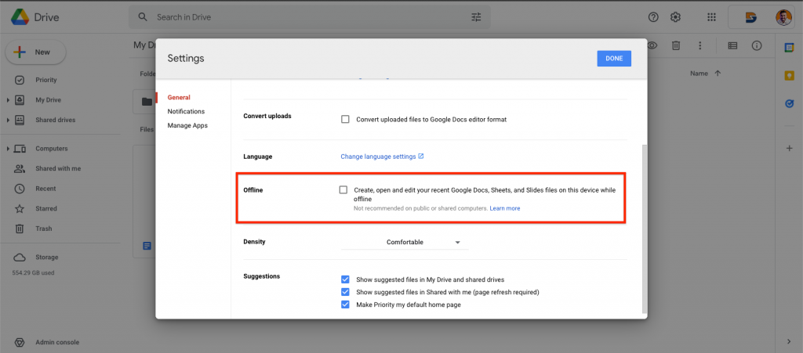Click the organization logo badge near avatar

click(751, 17)
